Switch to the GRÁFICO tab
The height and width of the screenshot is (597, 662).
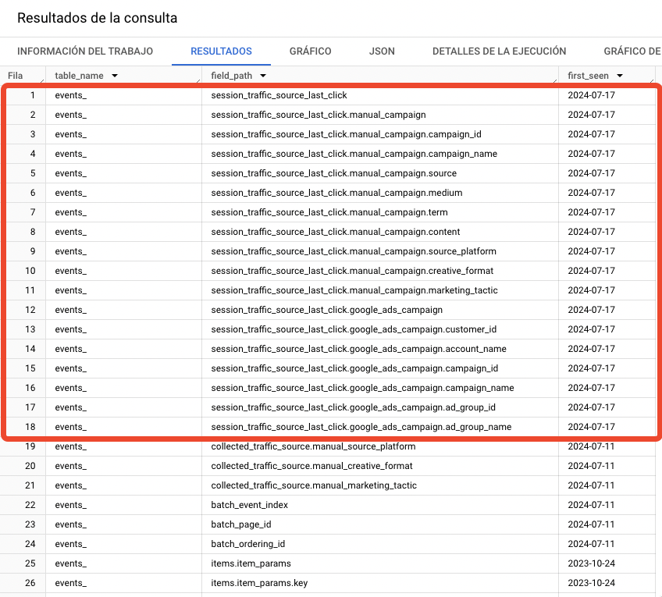pyautogui.click(x=310, y=50)
